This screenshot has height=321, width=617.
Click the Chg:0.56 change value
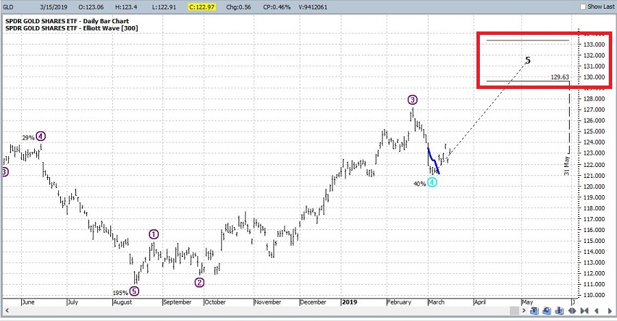point(239,7)
